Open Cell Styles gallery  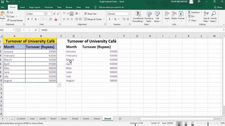pos(157,17)
